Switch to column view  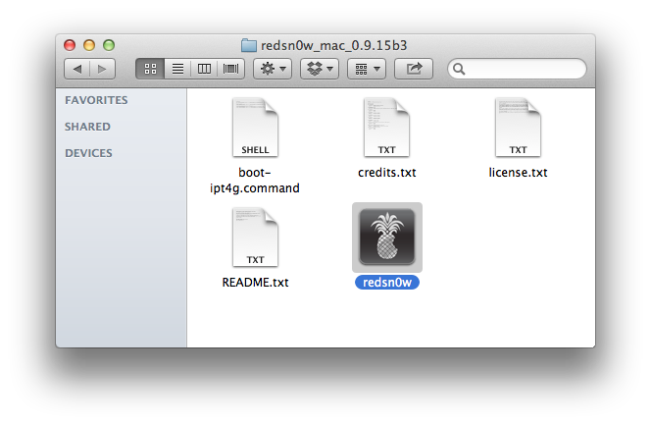[x=204, y=69]
